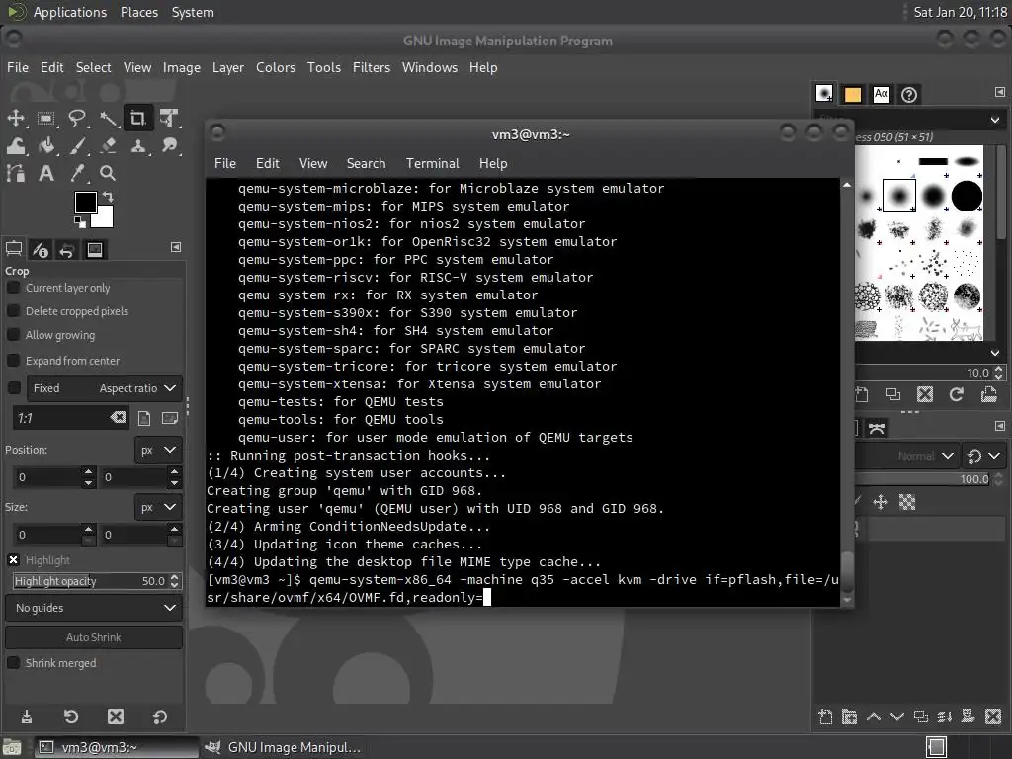1012x759 pixels.
Task: Restore tool preset icon at options bottom
Action: [71, 717]
